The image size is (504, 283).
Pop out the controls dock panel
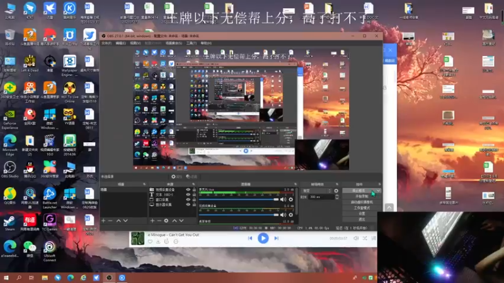point(380,184)
